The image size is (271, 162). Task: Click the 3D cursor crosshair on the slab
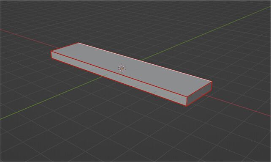122,68
